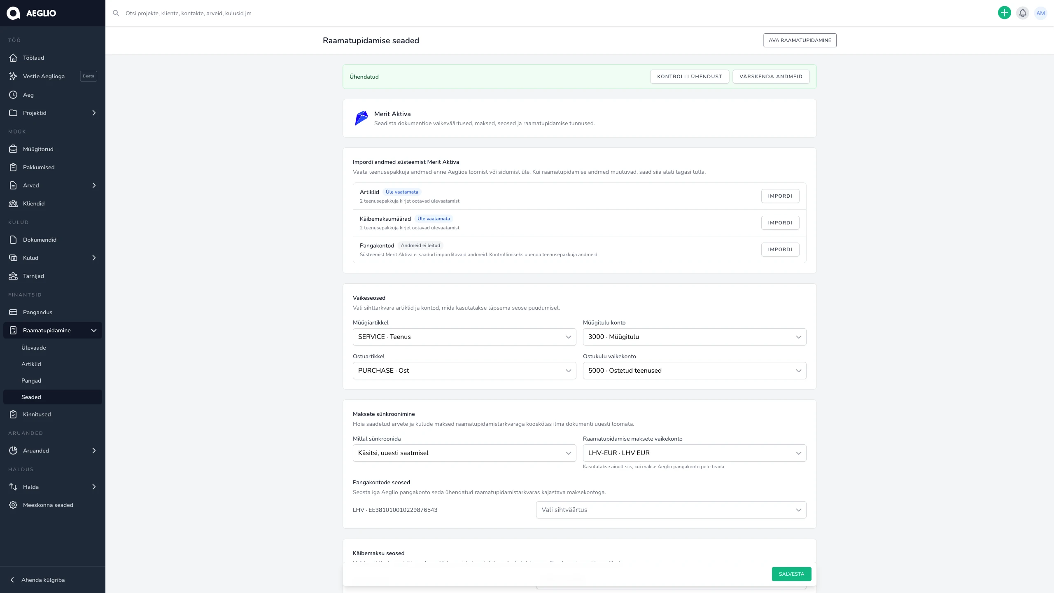Import the Artiklid records
This screenshot has width=1054, height=593.
coord(780,196)
